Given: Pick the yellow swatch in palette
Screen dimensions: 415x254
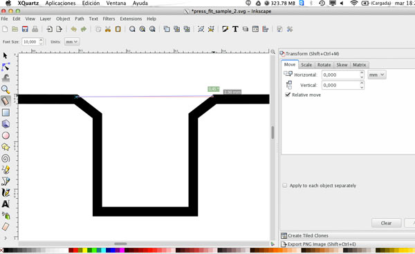Looking at the screenshot, I should tap(84, 251).
